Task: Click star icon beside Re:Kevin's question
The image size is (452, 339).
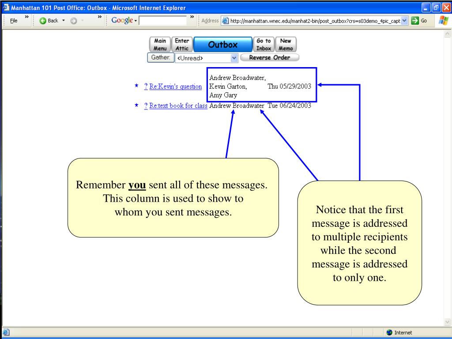Action: pos(137,85)
